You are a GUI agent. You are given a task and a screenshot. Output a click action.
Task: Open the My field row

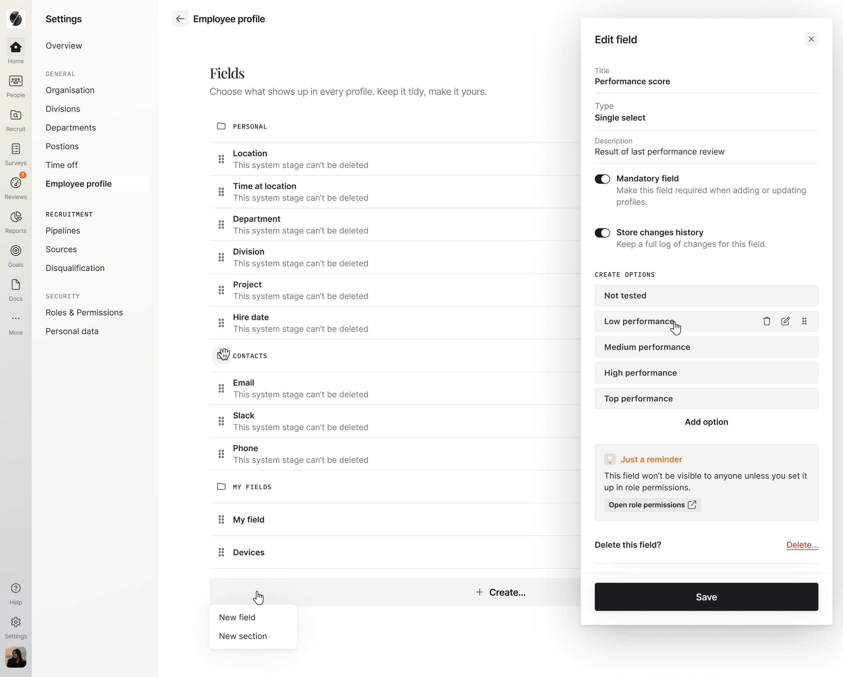click(395, 519)
